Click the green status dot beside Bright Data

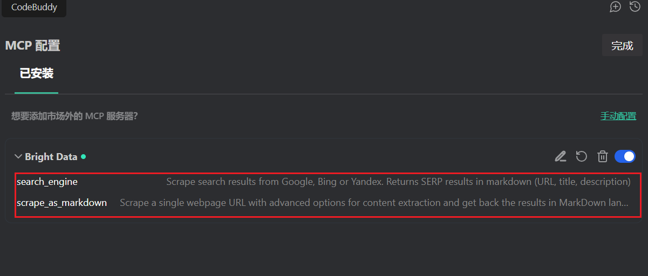[x=83, y=157]
